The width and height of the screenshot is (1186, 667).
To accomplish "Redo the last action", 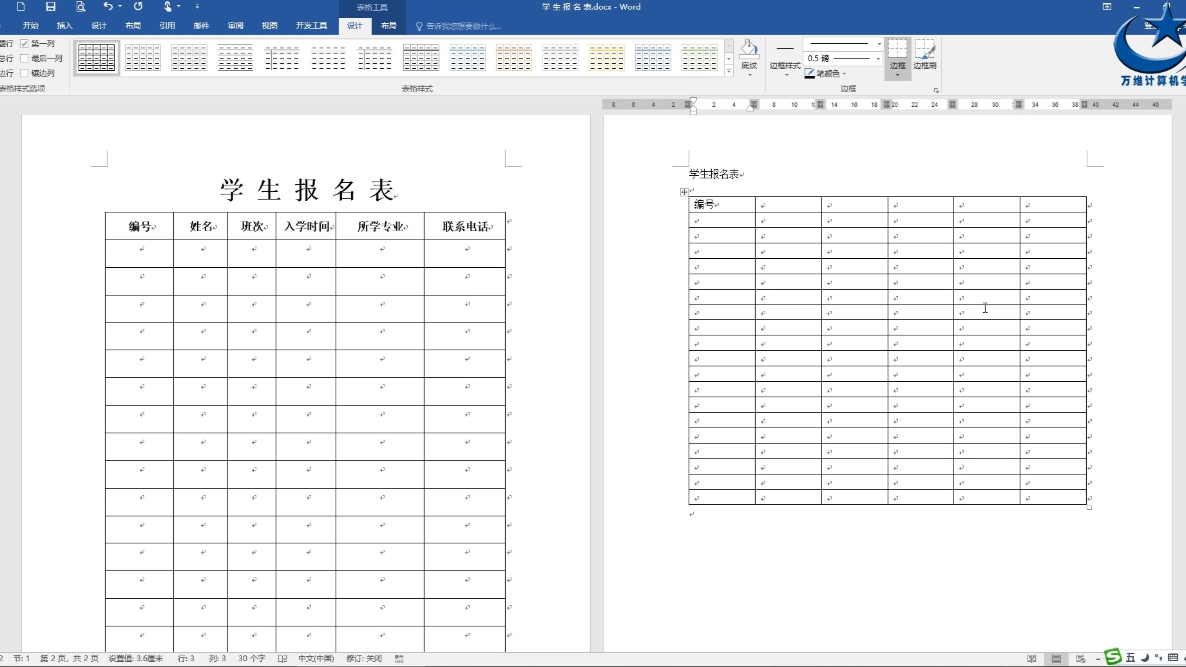I will pyautogui.click(x=138, y=6).
